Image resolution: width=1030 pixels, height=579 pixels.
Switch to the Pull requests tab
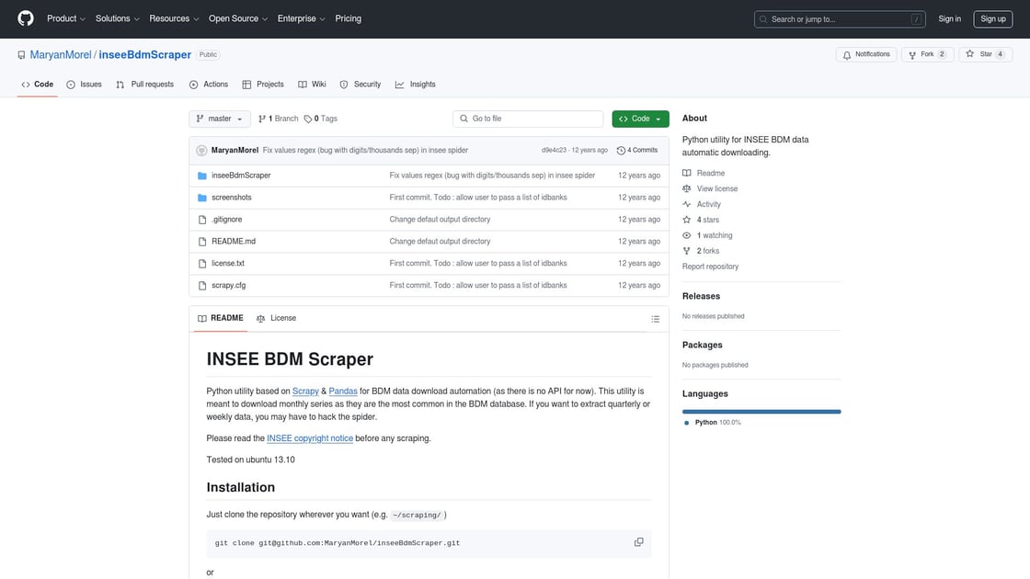[x=144, y=84]
